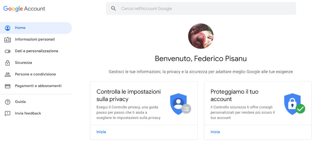Click the privacy shield illustration
The height and width of the screenshot is (146, 314).
[180, 104]
